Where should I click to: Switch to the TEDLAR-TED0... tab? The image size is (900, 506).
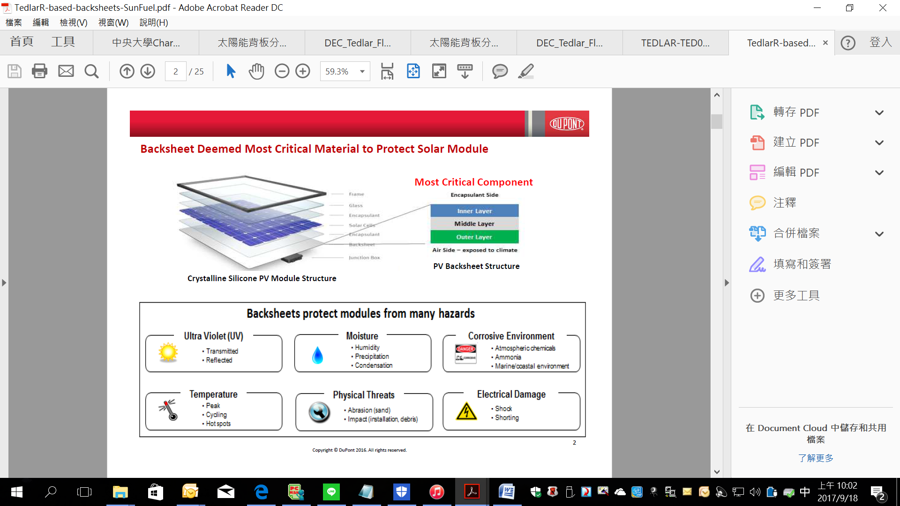point(675,43)
